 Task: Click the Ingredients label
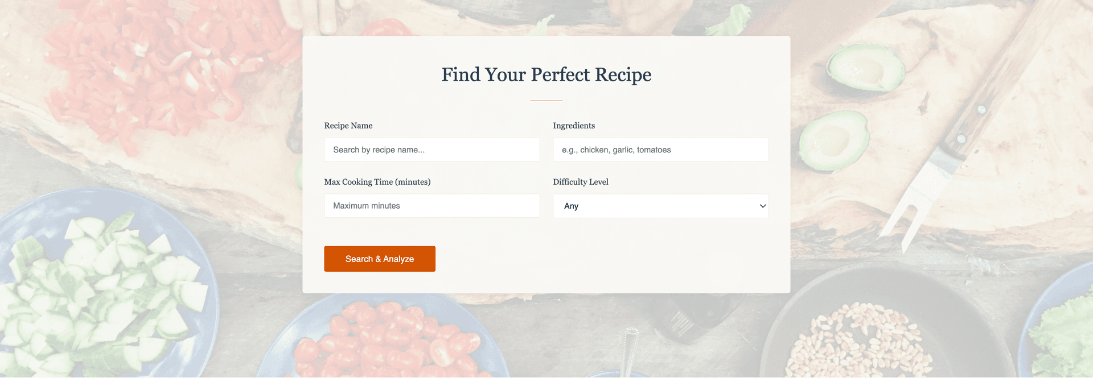click(574, 125)
